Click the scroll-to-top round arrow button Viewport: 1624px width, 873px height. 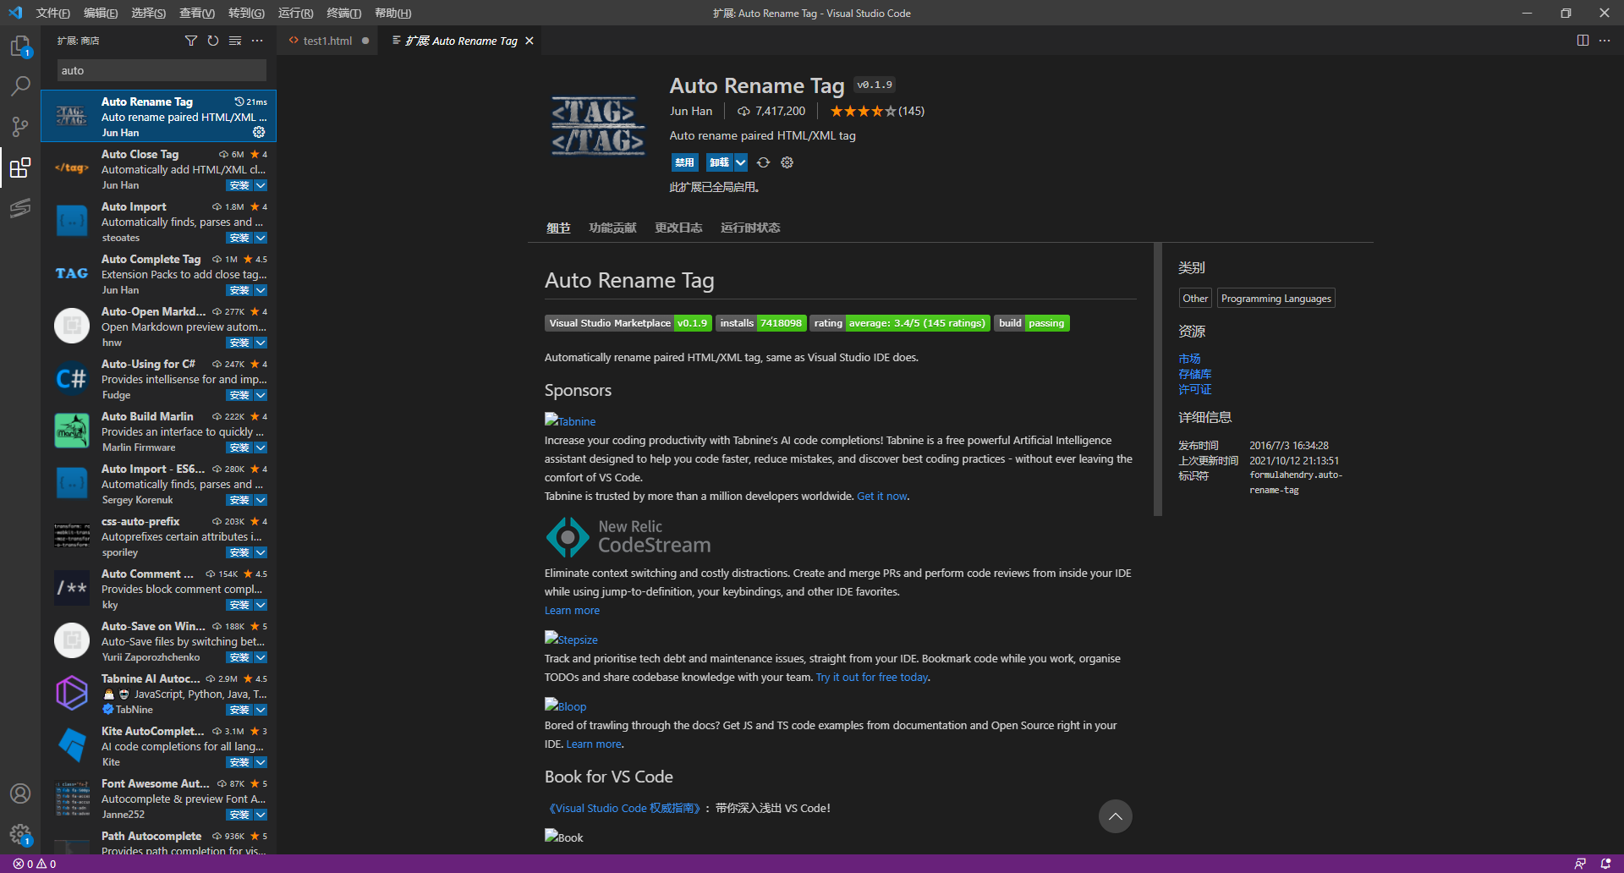click(1115, 816)
